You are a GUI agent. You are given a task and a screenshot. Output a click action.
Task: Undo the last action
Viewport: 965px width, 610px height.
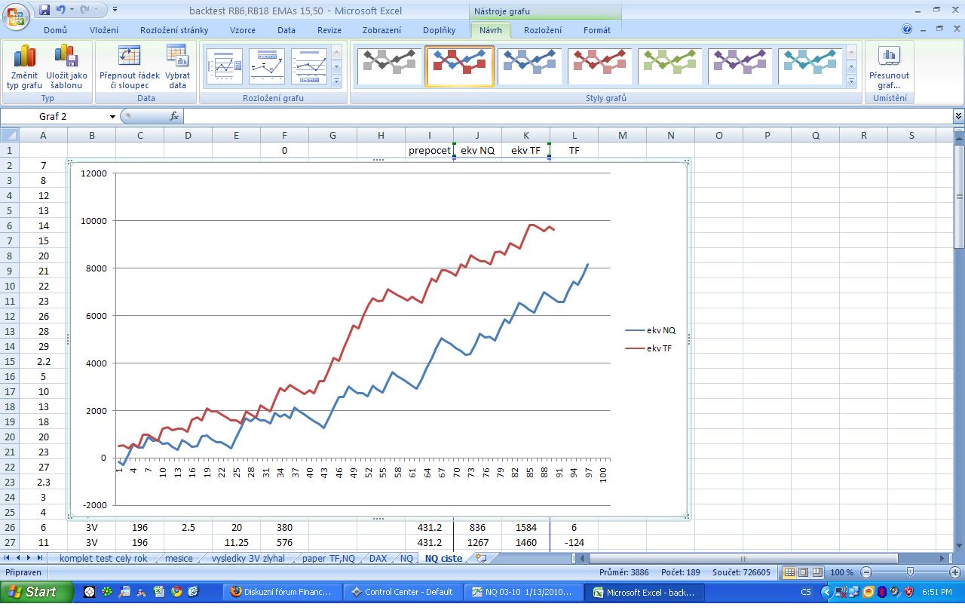coord(61,11)
